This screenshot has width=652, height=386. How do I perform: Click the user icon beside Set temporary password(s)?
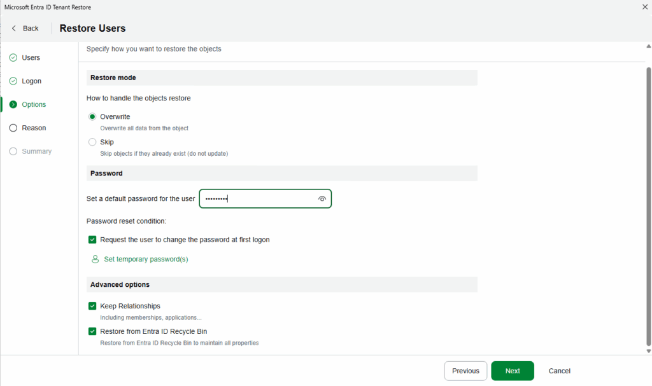click(96, 259)
